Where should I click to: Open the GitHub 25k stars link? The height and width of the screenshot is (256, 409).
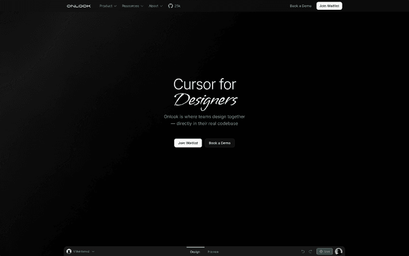tap(174, 6)
